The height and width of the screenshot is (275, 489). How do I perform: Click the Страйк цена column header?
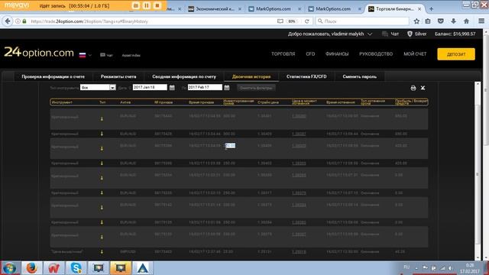[x=268, y=102]
